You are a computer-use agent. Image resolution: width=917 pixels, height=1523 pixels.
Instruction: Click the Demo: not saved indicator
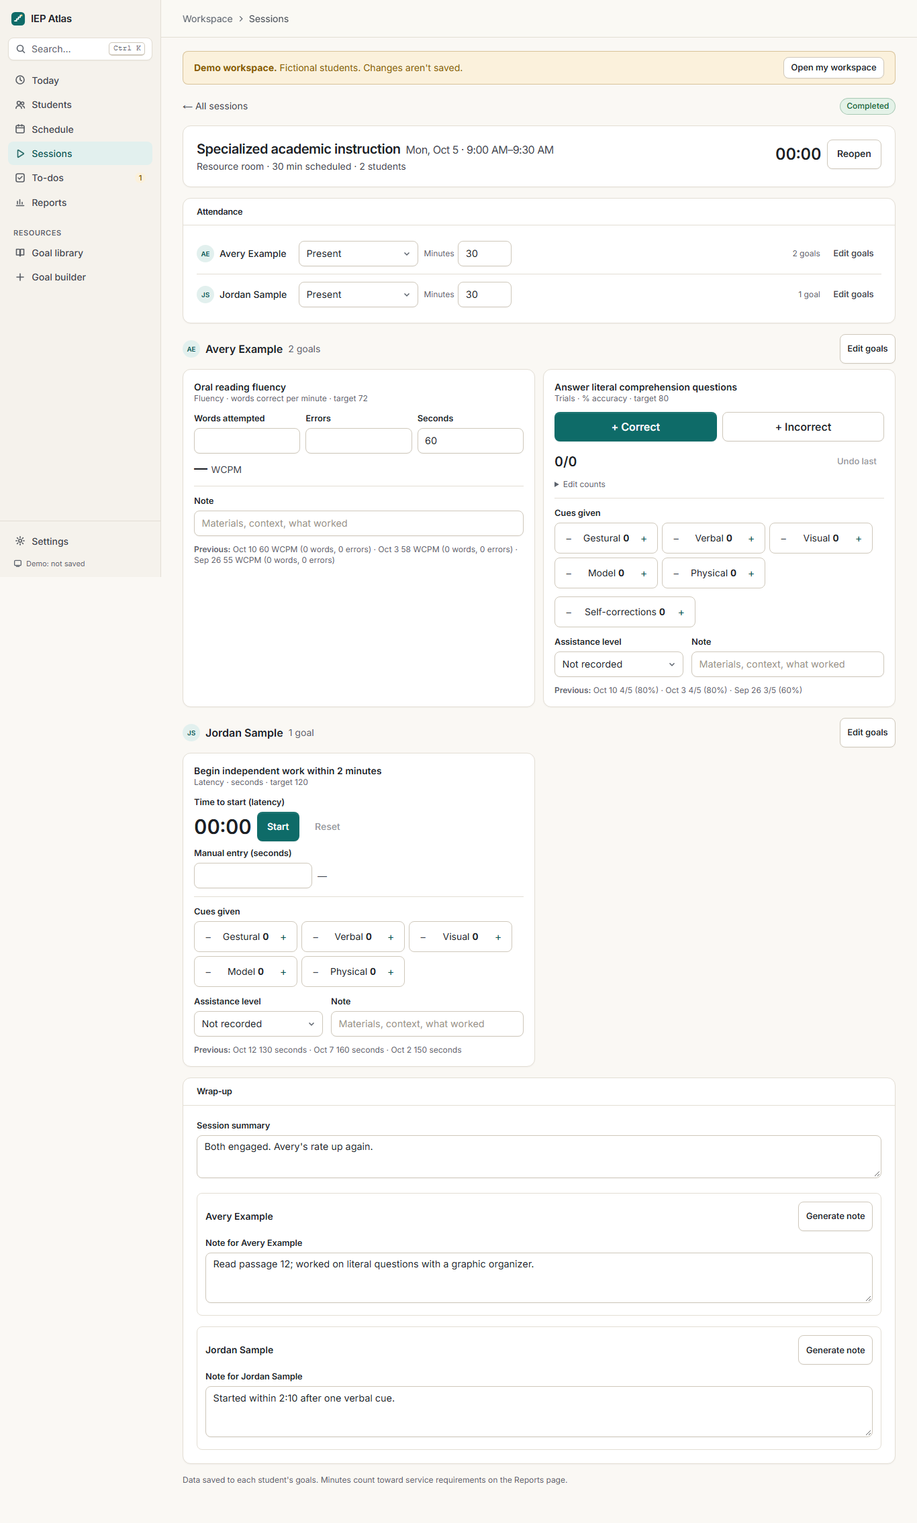50,564
